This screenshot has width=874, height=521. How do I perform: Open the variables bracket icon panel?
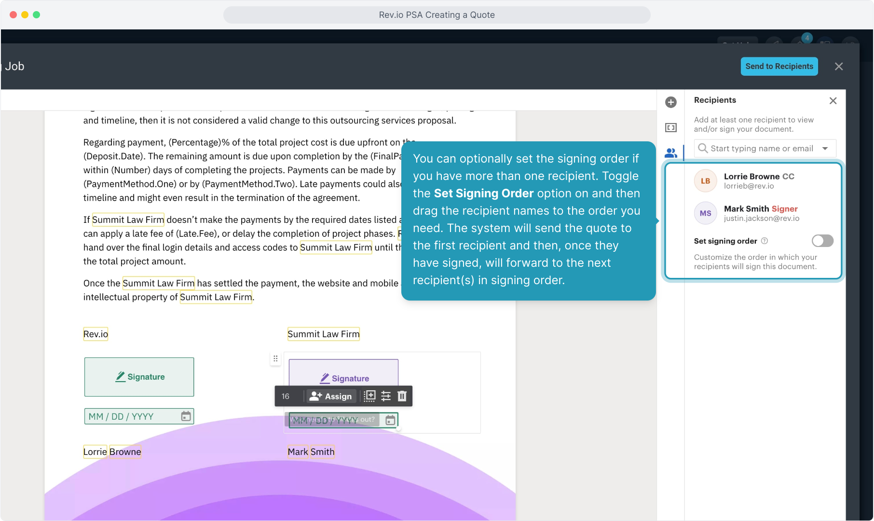coord(671,128)
